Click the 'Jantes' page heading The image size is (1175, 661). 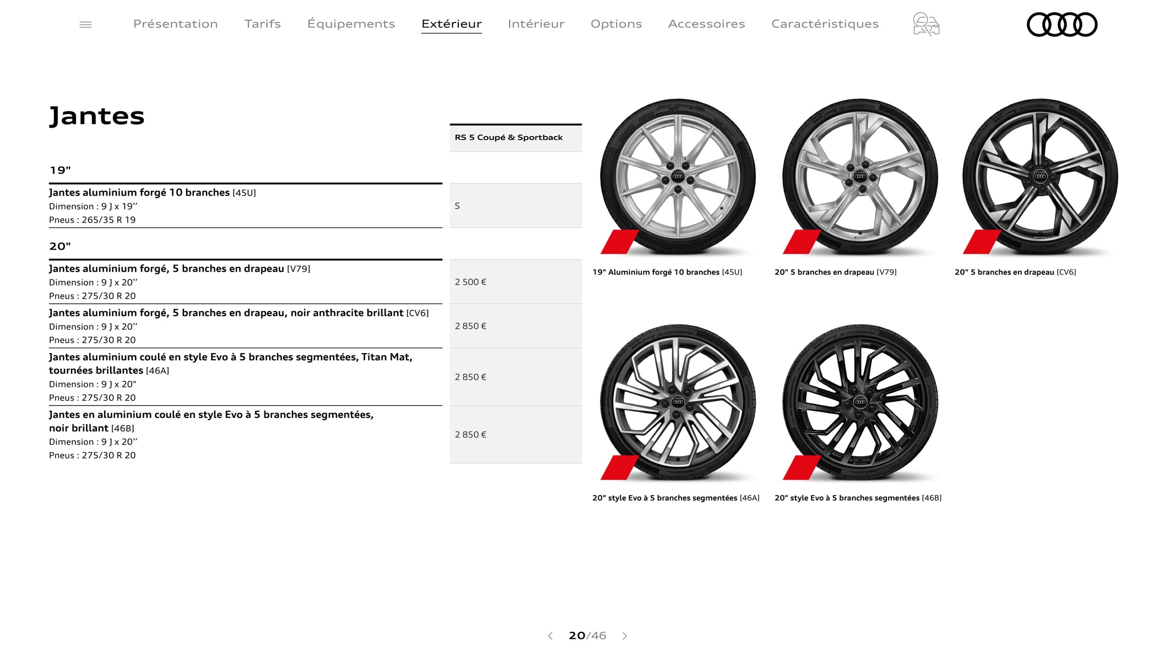pos(97,116)
